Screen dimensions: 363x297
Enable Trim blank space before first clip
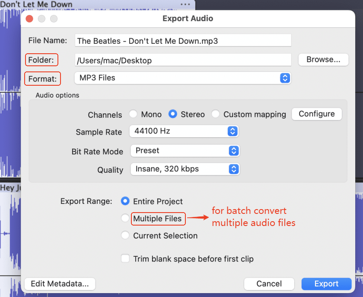125,259
